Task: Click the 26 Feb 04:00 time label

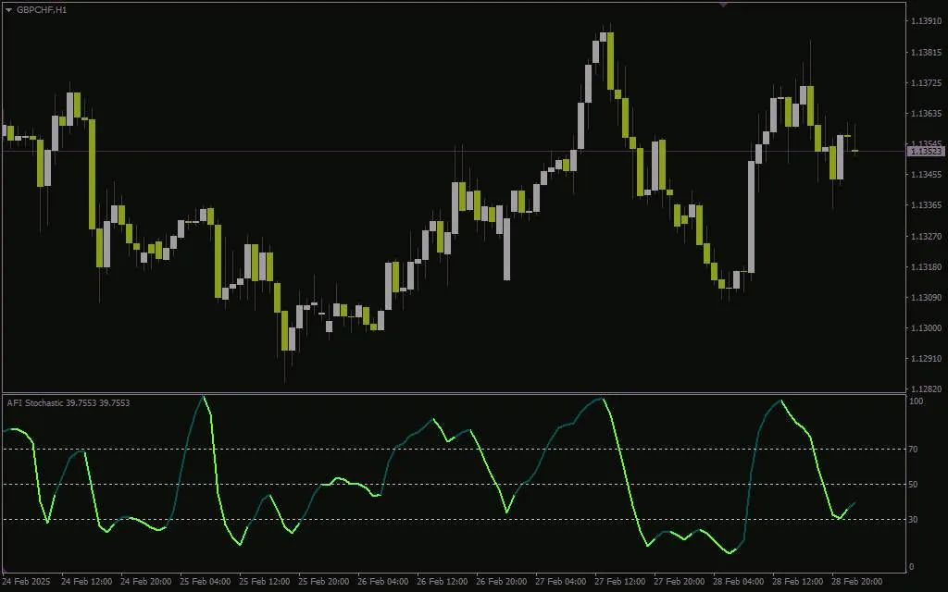Action: point(382,582)
